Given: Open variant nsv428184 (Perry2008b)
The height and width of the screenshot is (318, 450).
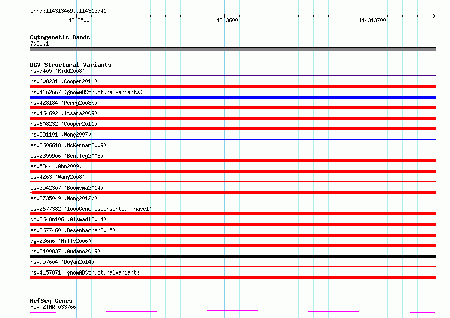Looking at the screenshot, I should 64,103.
